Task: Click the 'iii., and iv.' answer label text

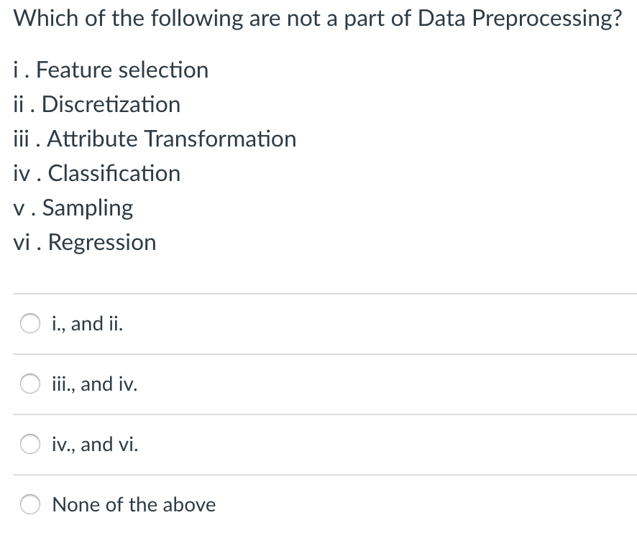Action: pyautogui.click(x=95, y=384)
